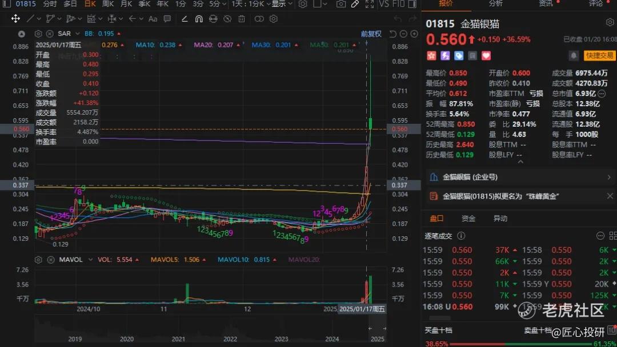Viewport: 617px width, 347px height.
Task: Remove the SAR indicator
Action: (50, 34)
